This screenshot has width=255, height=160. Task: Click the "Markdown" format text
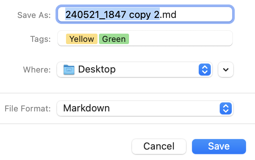[86, 108]
